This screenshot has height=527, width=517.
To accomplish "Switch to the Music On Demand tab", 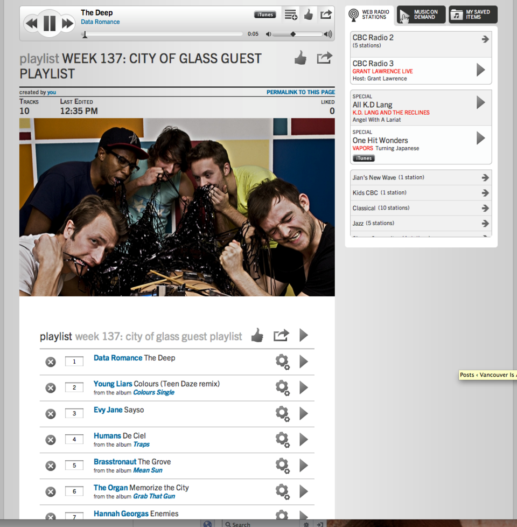I will pyautogui.click(x=421, y=15).
